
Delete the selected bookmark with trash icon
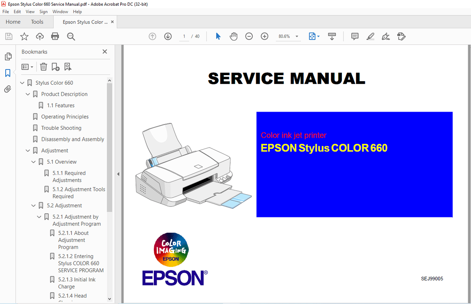click(x=43, y=66)
